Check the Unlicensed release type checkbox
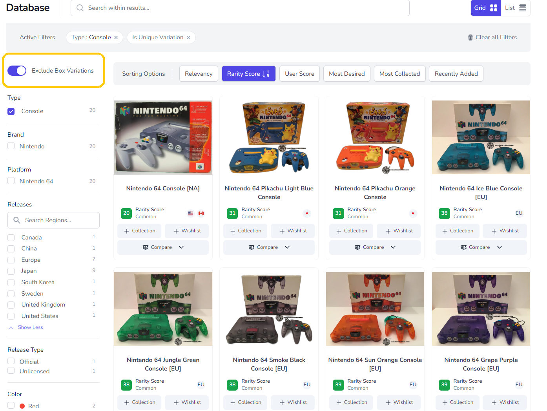Screen dimensions: 547x411 pos(11,371)
